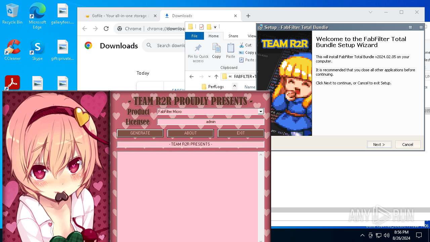The height and width of the screenshot is (242, 430).
Task: Show hidden system tray icons
Action: [x=362, y=235]
